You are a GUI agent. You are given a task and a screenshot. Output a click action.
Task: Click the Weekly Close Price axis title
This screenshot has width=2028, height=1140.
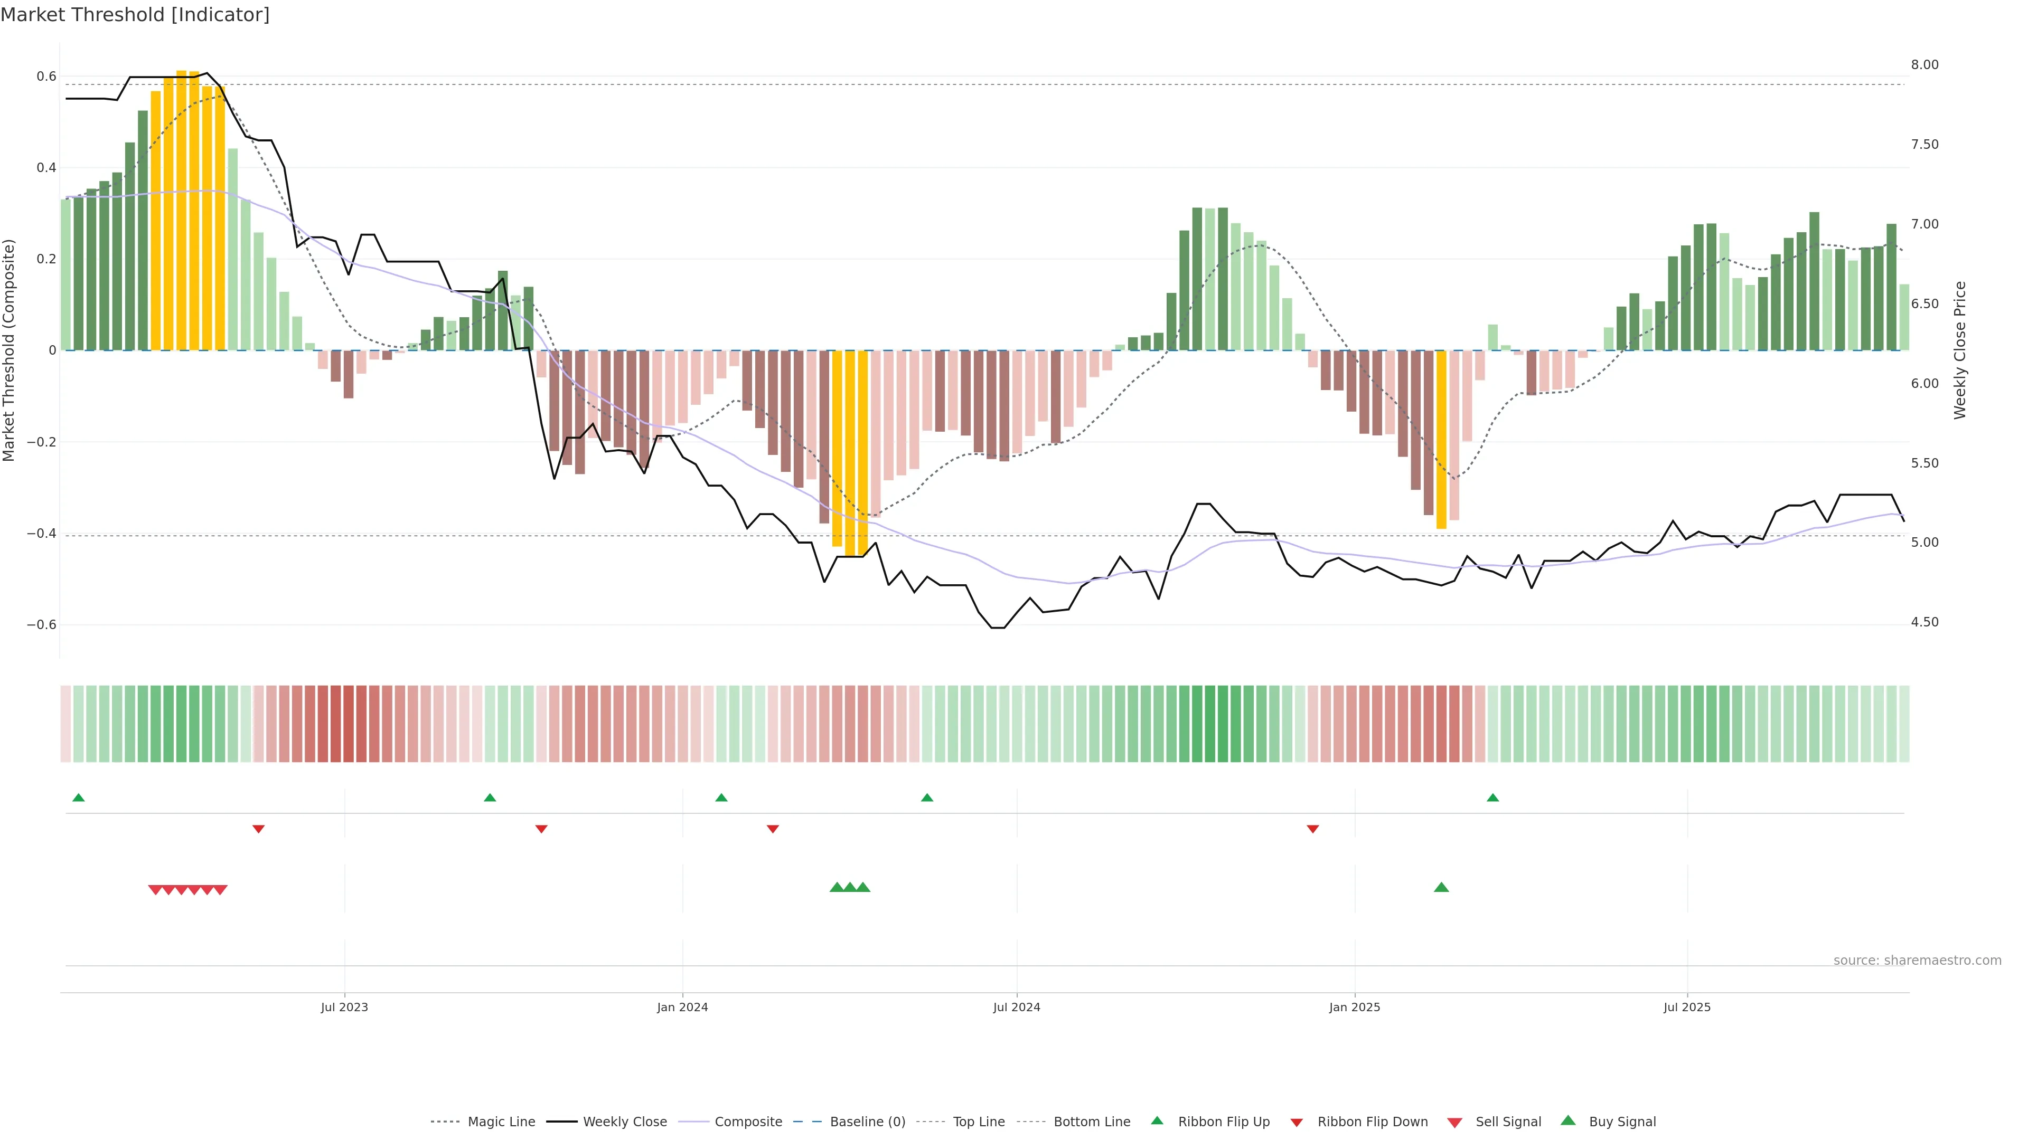tap(1959, 350)
